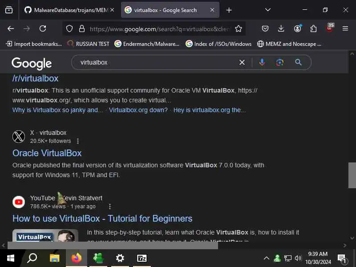Open Import bookmarks toolbar item

tap(34, 44)
